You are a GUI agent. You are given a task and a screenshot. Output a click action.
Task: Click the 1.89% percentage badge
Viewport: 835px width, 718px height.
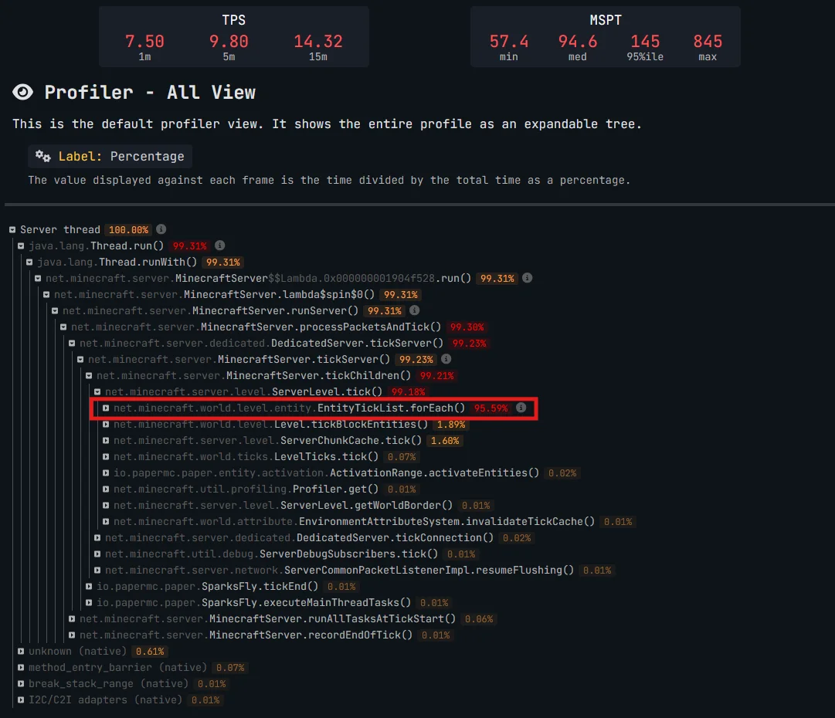(451, 425)
